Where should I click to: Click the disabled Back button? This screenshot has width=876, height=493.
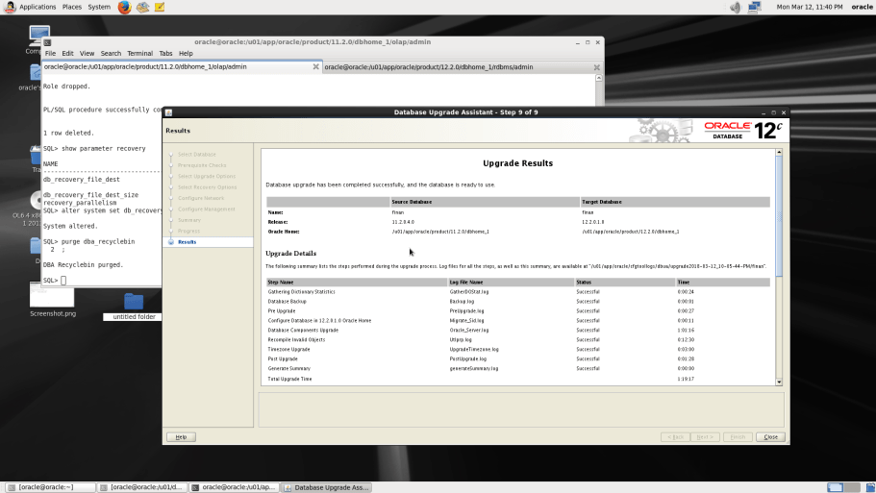click(x=675, y=437)
